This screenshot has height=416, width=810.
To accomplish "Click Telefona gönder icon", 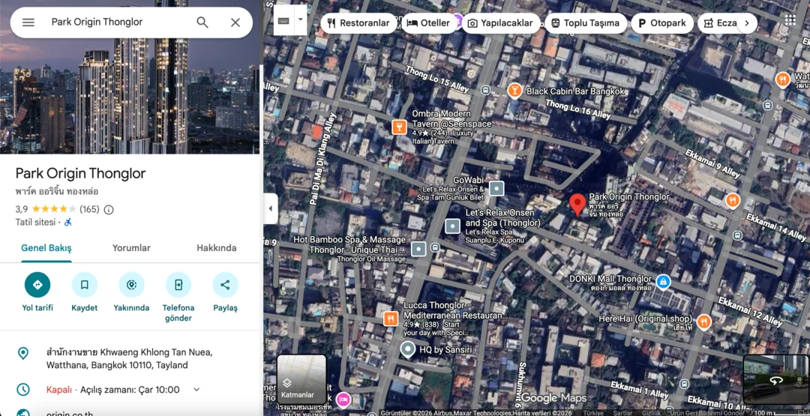I will point(178,285).
